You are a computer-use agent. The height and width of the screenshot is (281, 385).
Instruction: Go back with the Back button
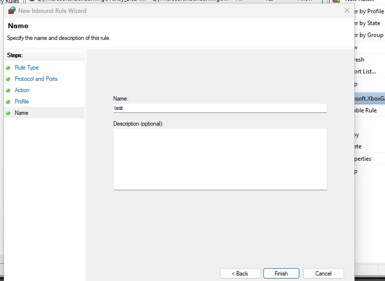click(x=240, y=274)
